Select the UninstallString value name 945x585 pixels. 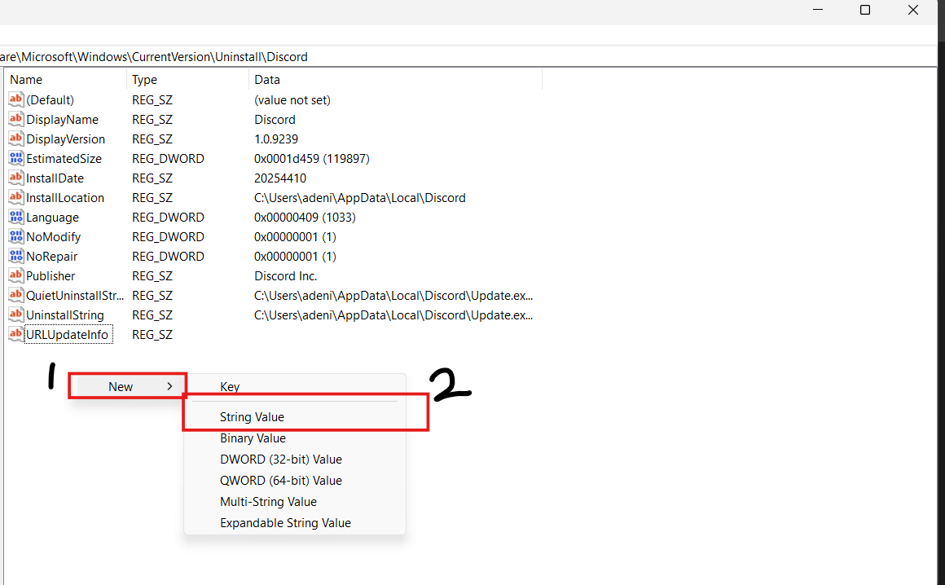65,315
